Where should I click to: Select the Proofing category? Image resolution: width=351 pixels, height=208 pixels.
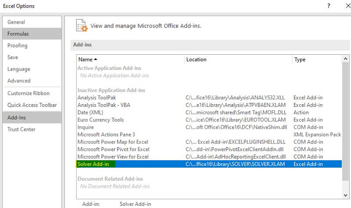click(32, 46)
